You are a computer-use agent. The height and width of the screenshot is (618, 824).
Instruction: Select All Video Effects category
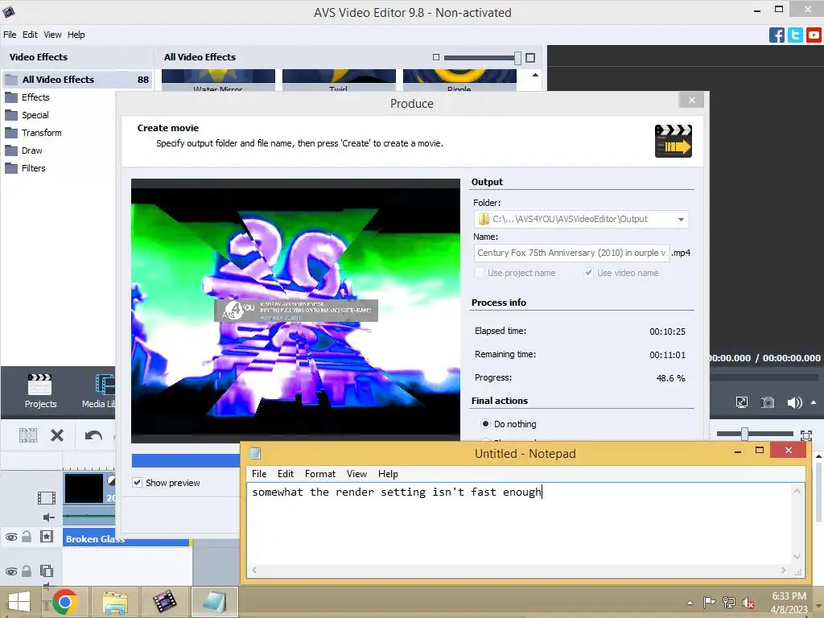77,80
